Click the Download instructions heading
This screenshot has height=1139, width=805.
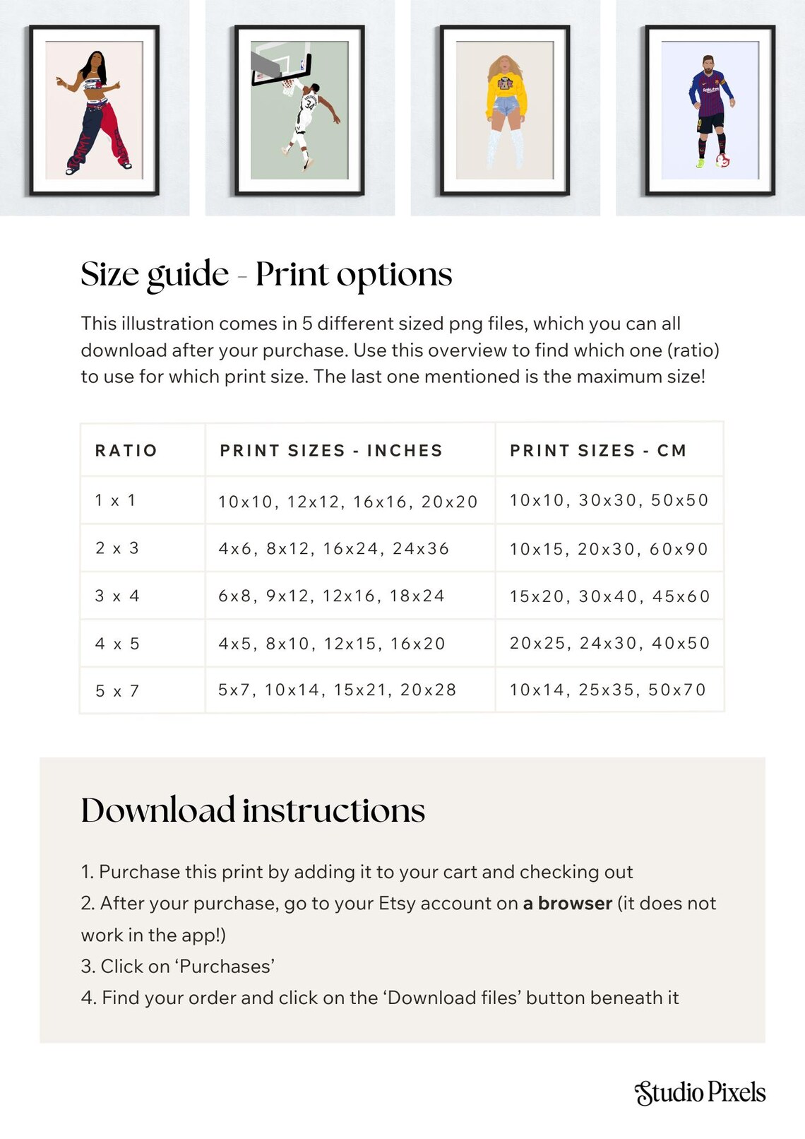click(x=253, y=810)
